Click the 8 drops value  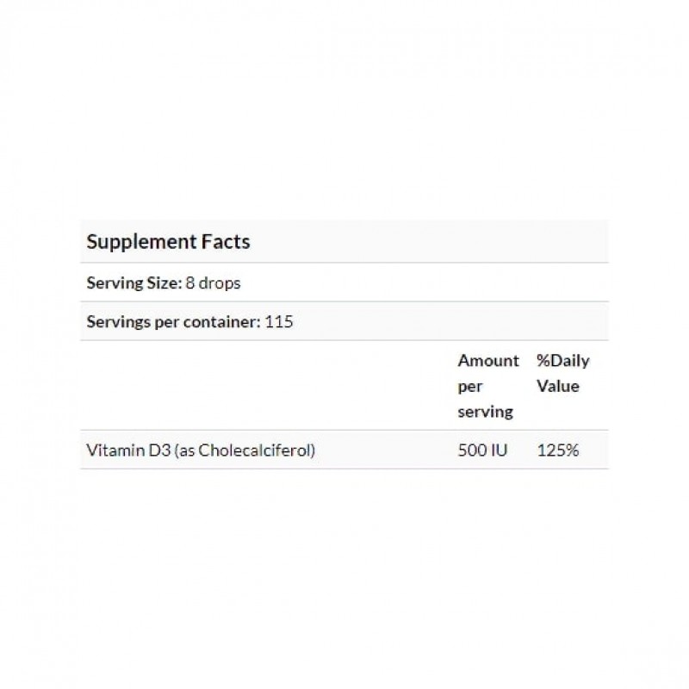click(x=213, y=283)
